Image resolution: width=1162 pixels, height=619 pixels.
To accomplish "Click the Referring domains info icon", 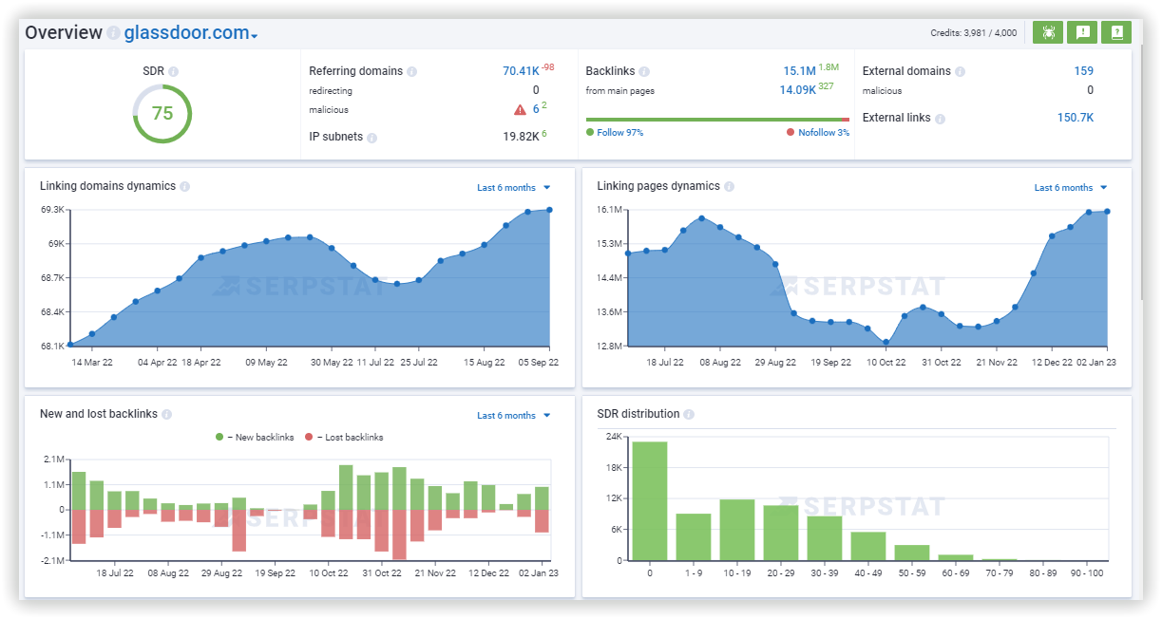I will click(x=413, y=70).
